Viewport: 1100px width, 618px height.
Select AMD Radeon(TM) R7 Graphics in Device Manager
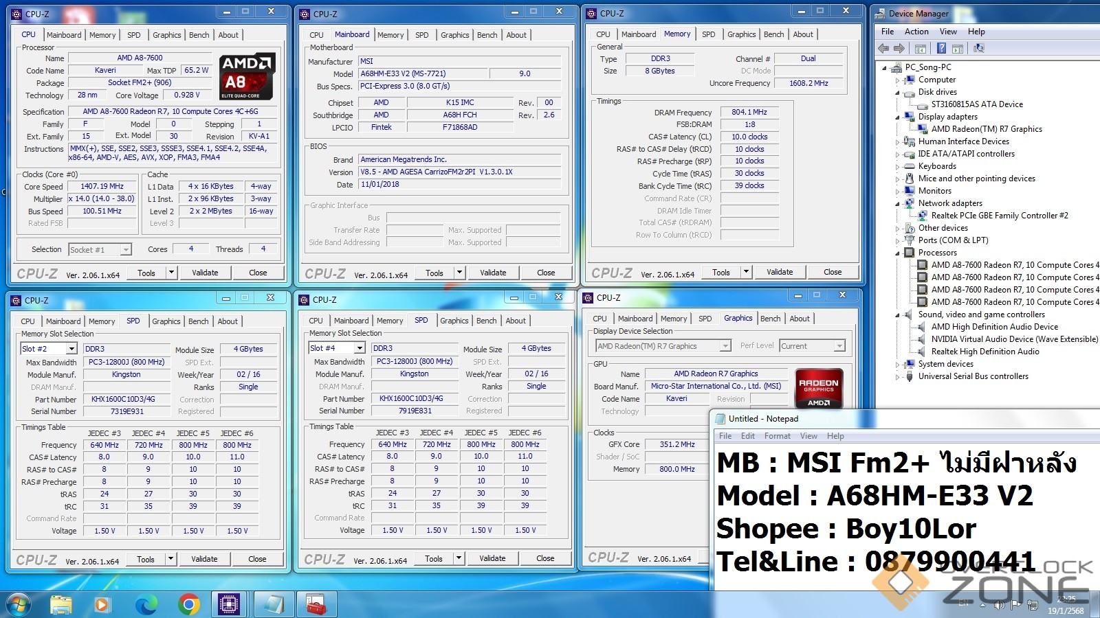coord(987,129)
